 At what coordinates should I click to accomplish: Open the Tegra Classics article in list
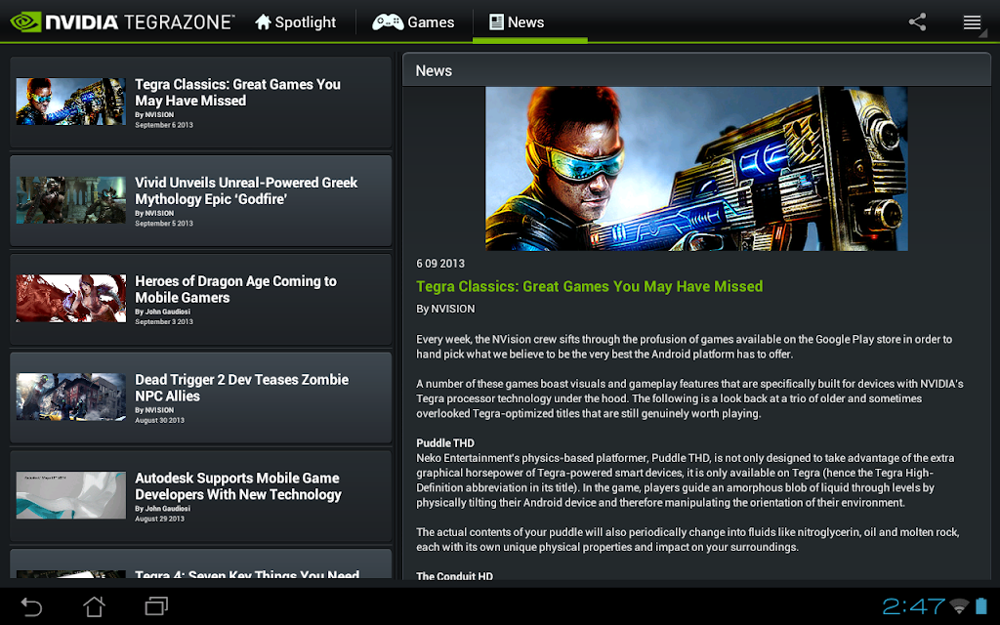[x=201, y=103]
